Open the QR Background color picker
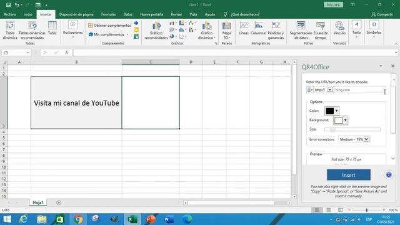This screenshot has width=400, height=225. coord(341,120)
